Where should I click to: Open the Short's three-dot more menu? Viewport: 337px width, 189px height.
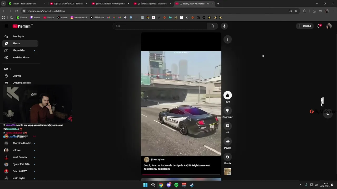click(x=228, y=39)
